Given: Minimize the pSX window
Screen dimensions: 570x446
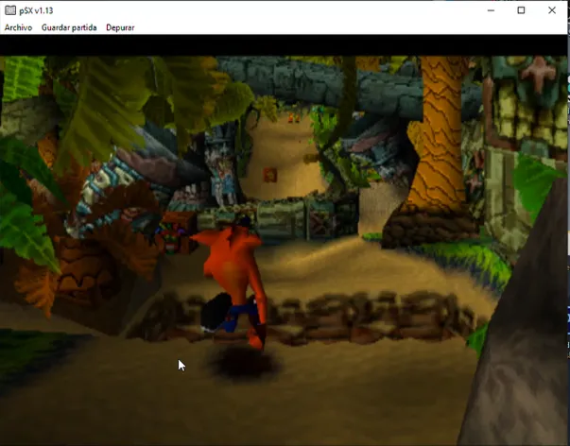Looking at the screenshot, I should point(491,10).
